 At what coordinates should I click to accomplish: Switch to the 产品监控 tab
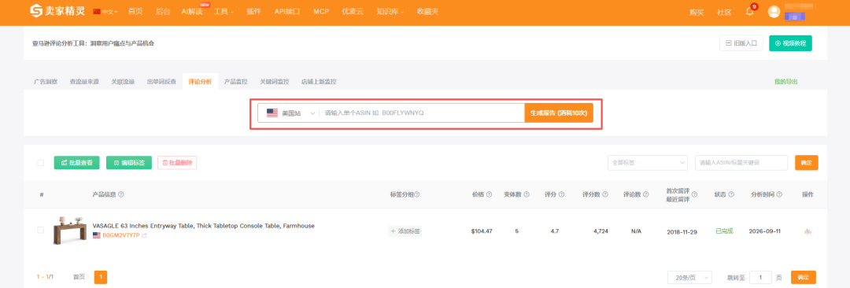pos(236,81)
